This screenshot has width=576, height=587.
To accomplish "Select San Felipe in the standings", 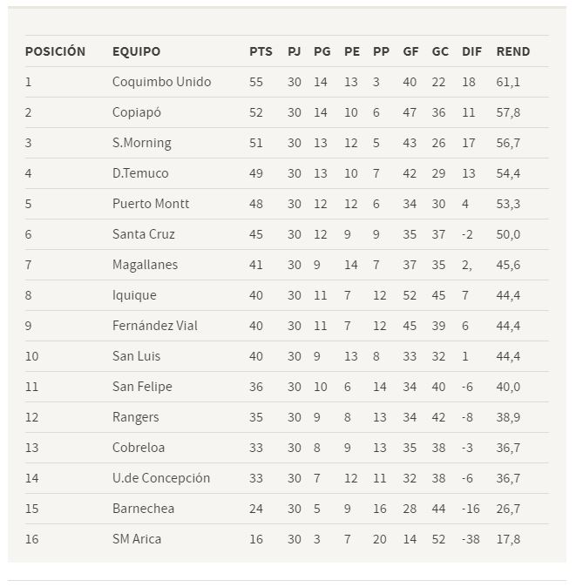I will pyautogui.click(x=142, y=387).
